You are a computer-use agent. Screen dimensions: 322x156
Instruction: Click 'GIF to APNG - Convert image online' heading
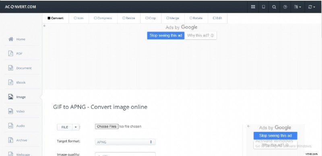[100, 107]
